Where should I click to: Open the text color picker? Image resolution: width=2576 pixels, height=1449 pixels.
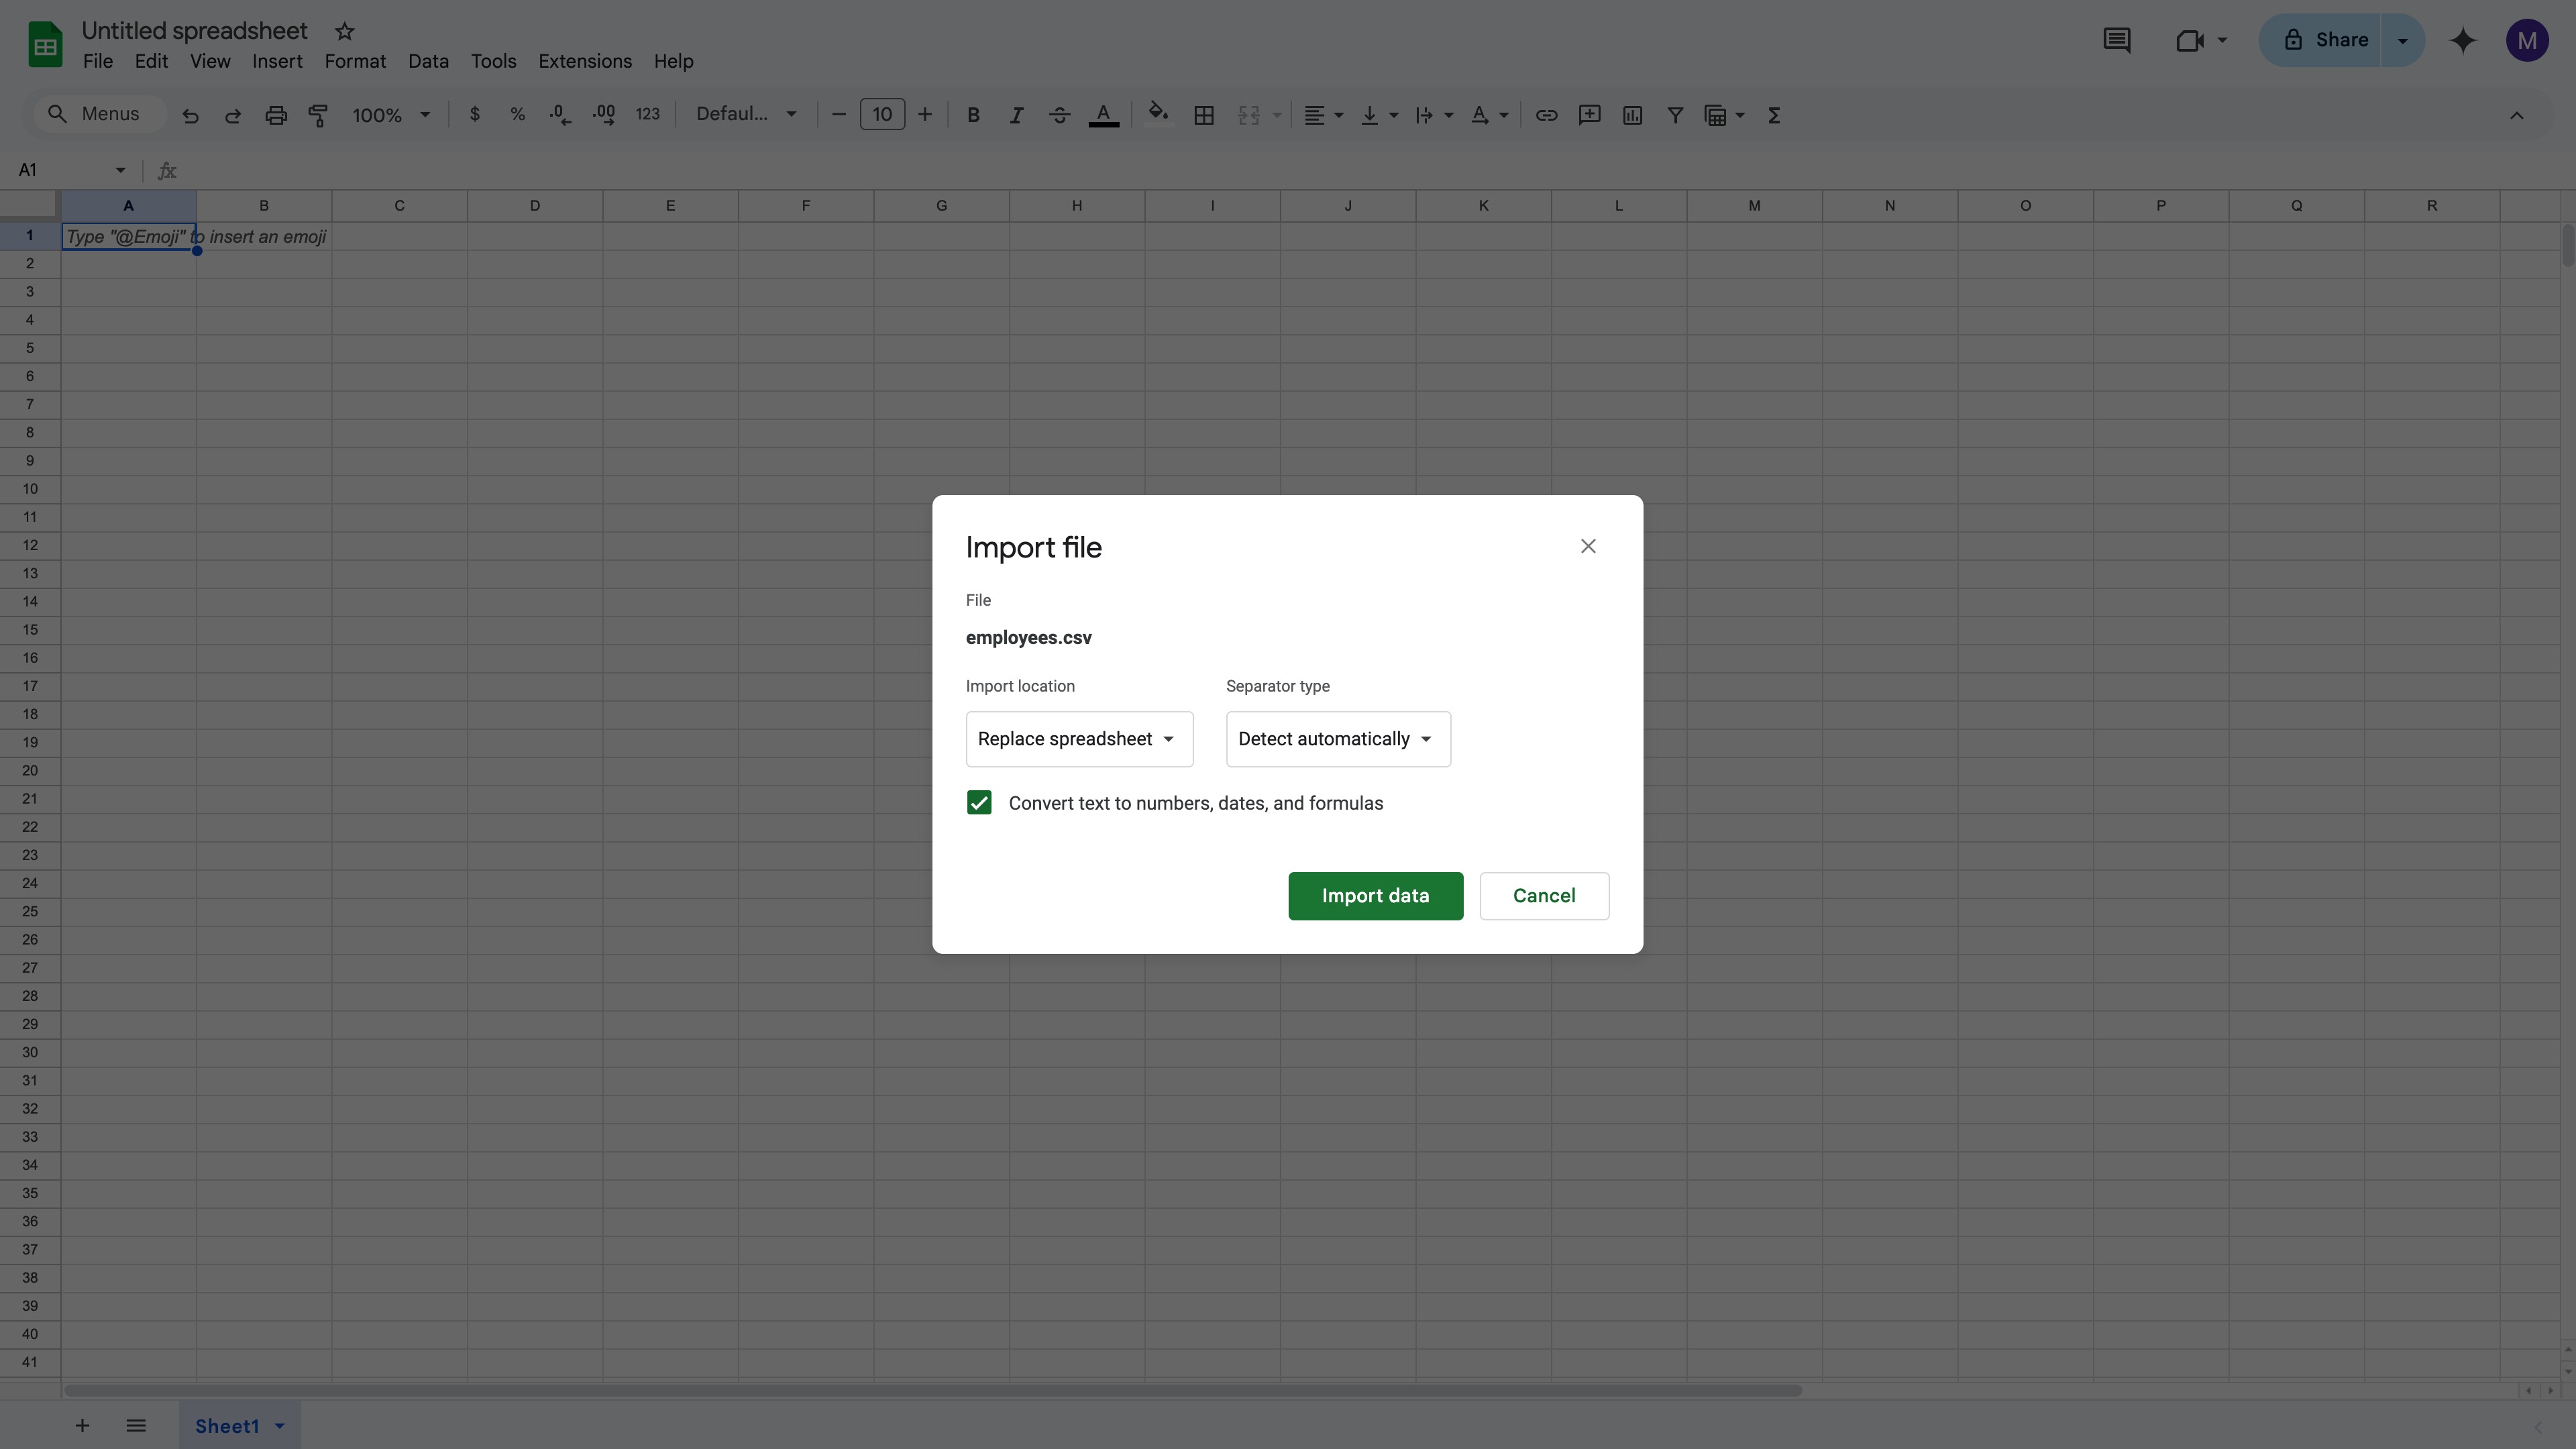pos(1103,115)
